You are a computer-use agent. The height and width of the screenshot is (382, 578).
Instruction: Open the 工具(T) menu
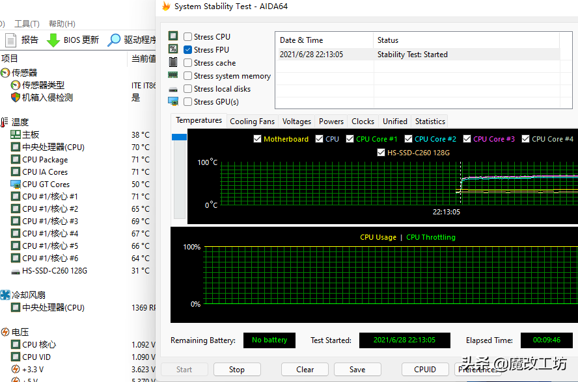point(27,24)
